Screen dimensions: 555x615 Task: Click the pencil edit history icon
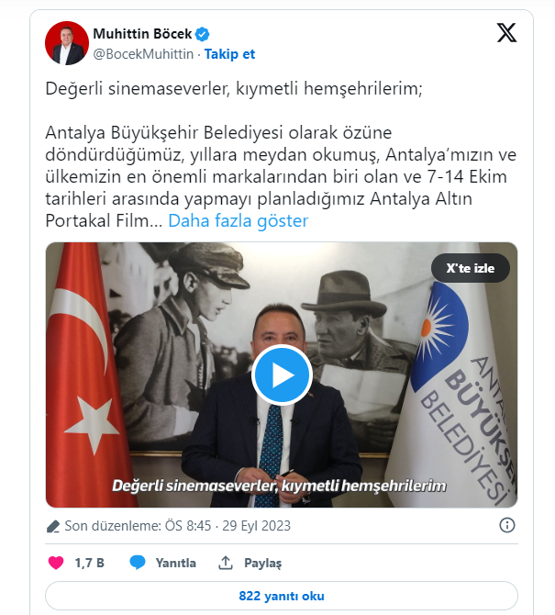click(x=53, y=526)
